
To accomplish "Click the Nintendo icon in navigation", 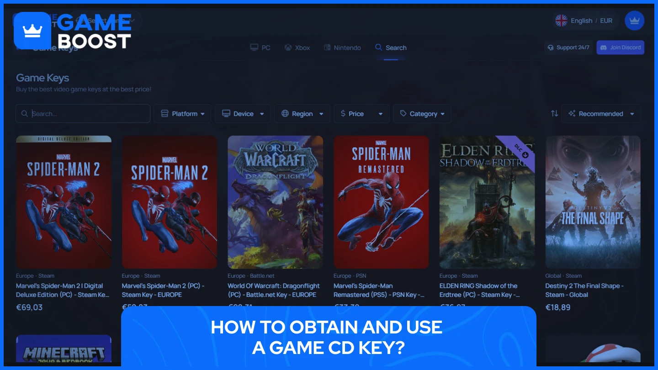I will [x=327, y=48].
